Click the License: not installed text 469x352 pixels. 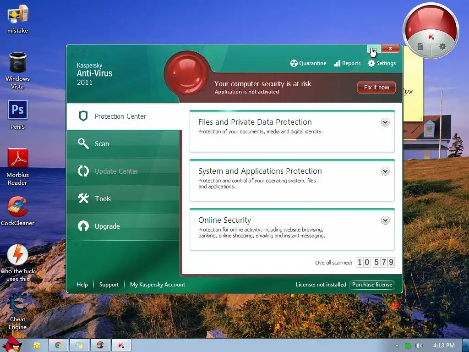321,285
